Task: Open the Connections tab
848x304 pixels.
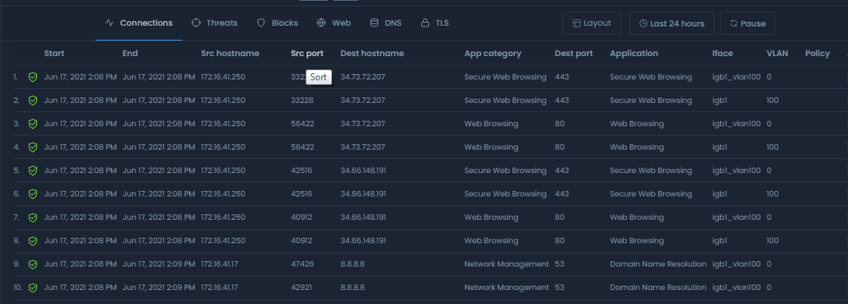Action: point(139,23)
